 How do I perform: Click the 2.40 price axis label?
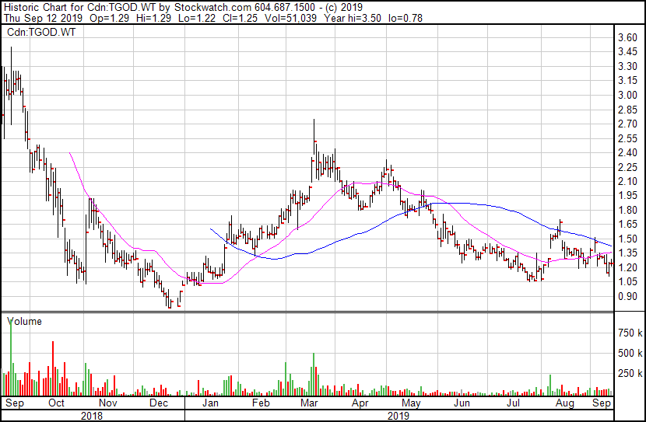pos(628,152)
